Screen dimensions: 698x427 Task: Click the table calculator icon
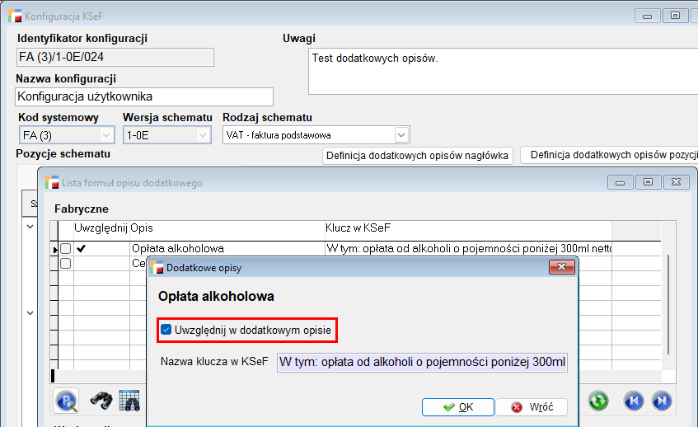point(129,401)
